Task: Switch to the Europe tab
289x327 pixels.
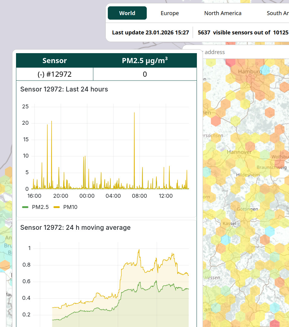Action: [x=170, y=13]
